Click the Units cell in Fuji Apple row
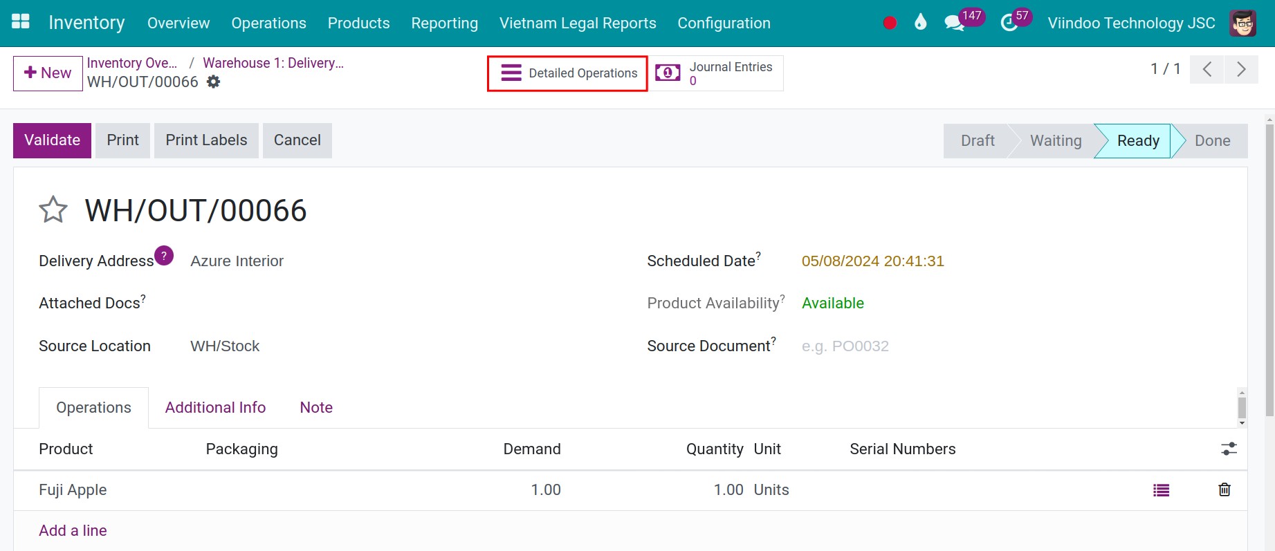Image resolution: width=1275 pixels, height=551 pixels. (771, 490)
